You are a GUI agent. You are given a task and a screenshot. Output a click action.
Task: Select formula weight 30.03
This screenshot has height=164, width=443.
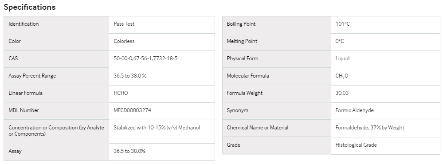342,93
